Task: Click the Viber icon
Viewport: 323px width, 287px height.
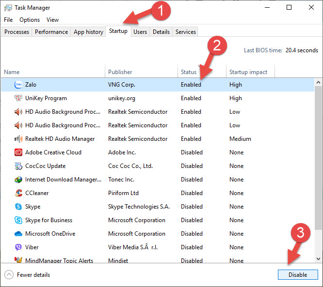Action: pyautogui.click(x=18, y=247)
